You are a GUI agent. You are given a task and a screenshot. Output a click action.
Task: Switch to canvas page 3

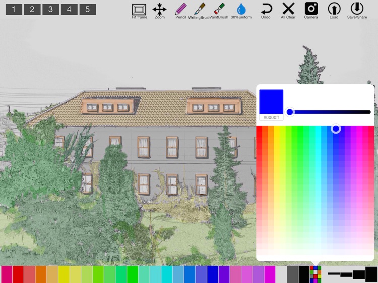50,9
